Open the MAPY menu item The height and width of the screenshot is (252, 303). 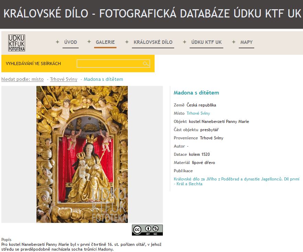(x=246, y=42)
